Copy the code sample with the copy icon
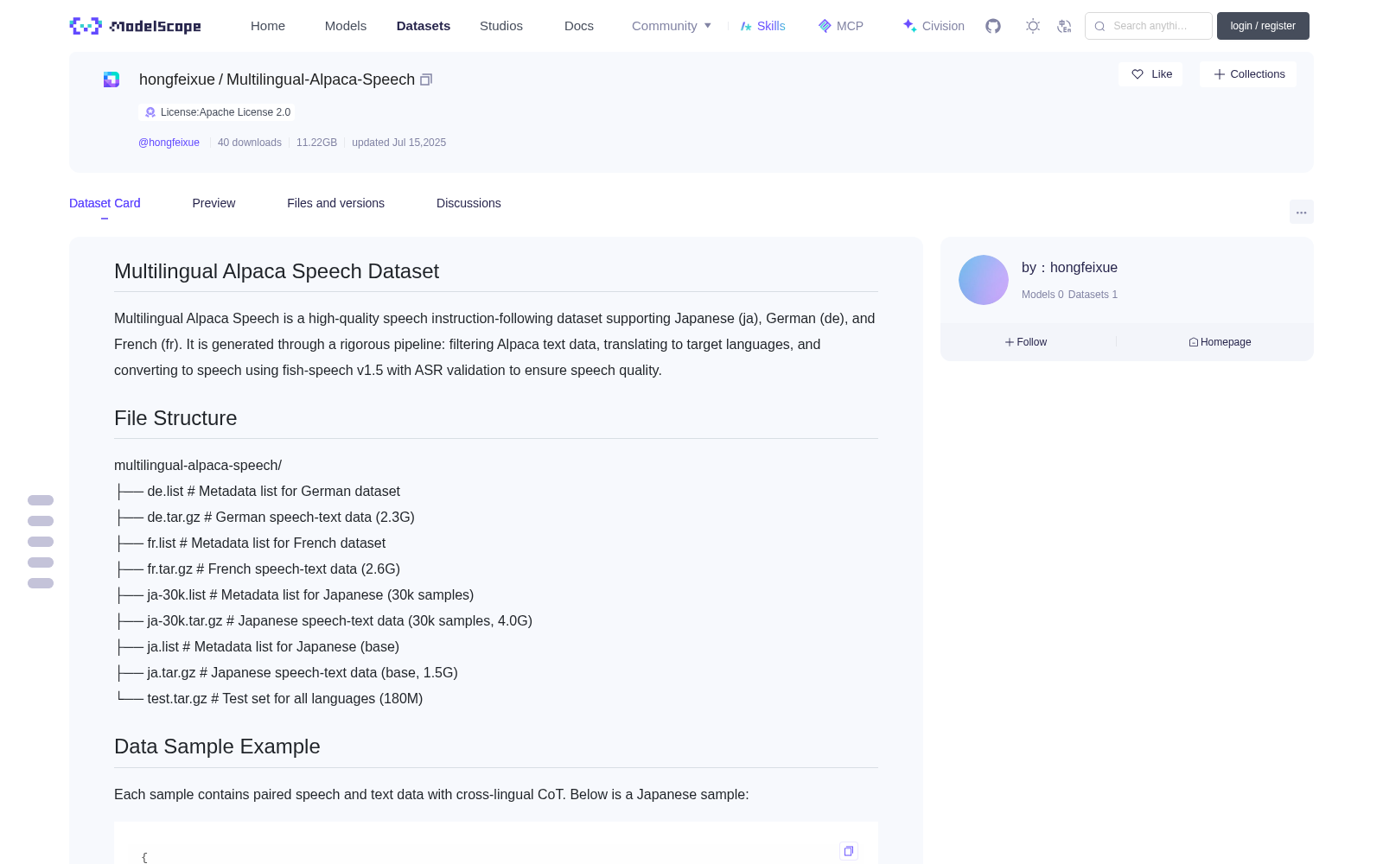Screen dimensions: 1383x864 pyautogui.click(x=849, y=851)
